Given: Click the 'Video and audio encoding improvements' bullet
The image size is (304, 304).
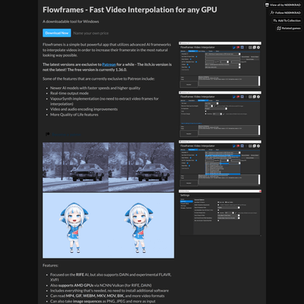Looking at the screenshot, I should pyautogui.click(x=84, y=109).
